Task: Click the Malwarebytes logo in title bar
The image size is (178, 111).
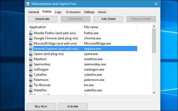Action: click(x=28, y=4)
